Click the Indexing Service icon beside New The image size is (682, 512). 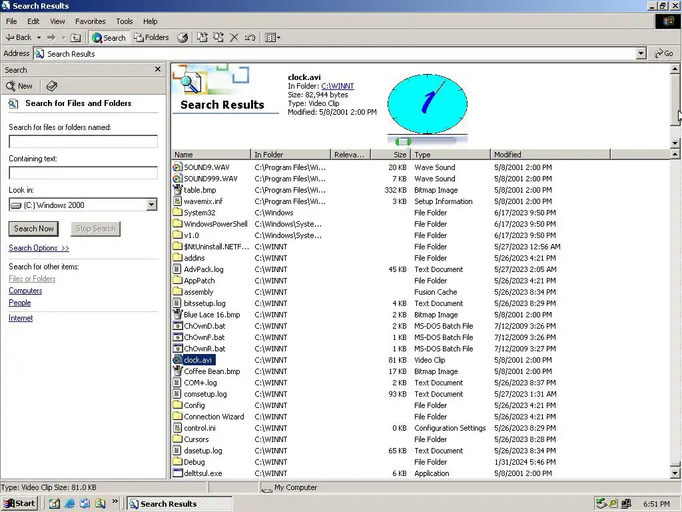click(x=52, y=86)
